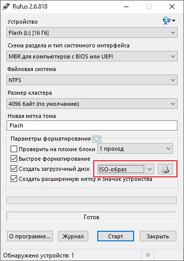Viewport: 184px width, 261px height.
Task: Open the MBR partition scheme dropdown
Action: point(92,56)
